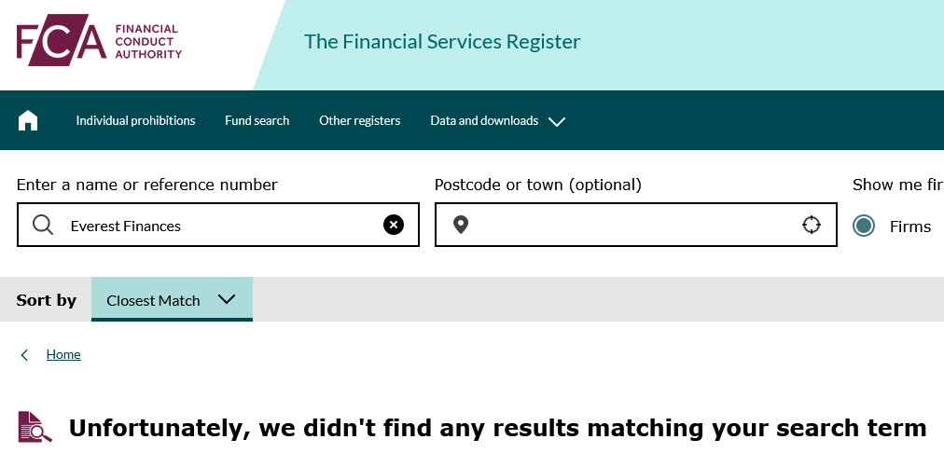Click the chevron next to Data and downloads

[x=557, y=121]
